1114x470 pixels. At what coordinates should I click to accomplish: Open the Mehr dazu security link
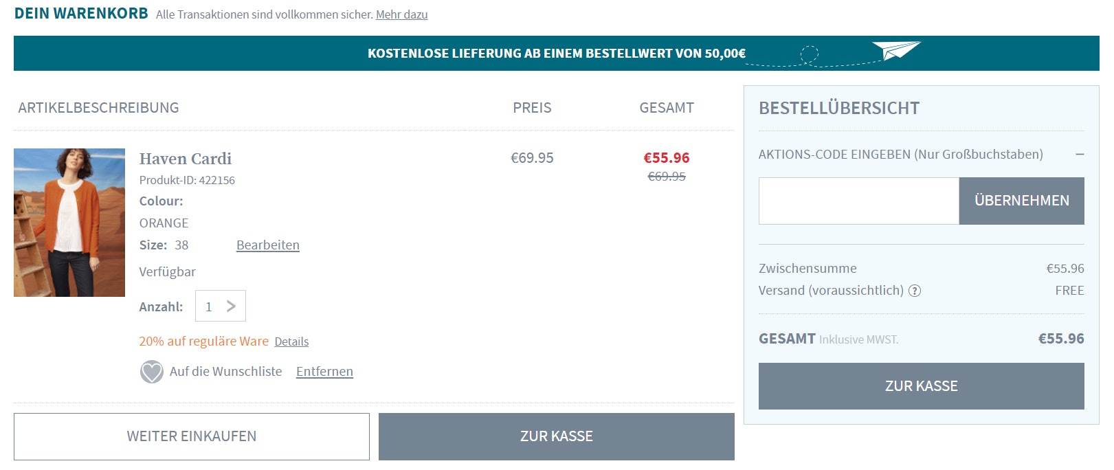click(401, 14)
